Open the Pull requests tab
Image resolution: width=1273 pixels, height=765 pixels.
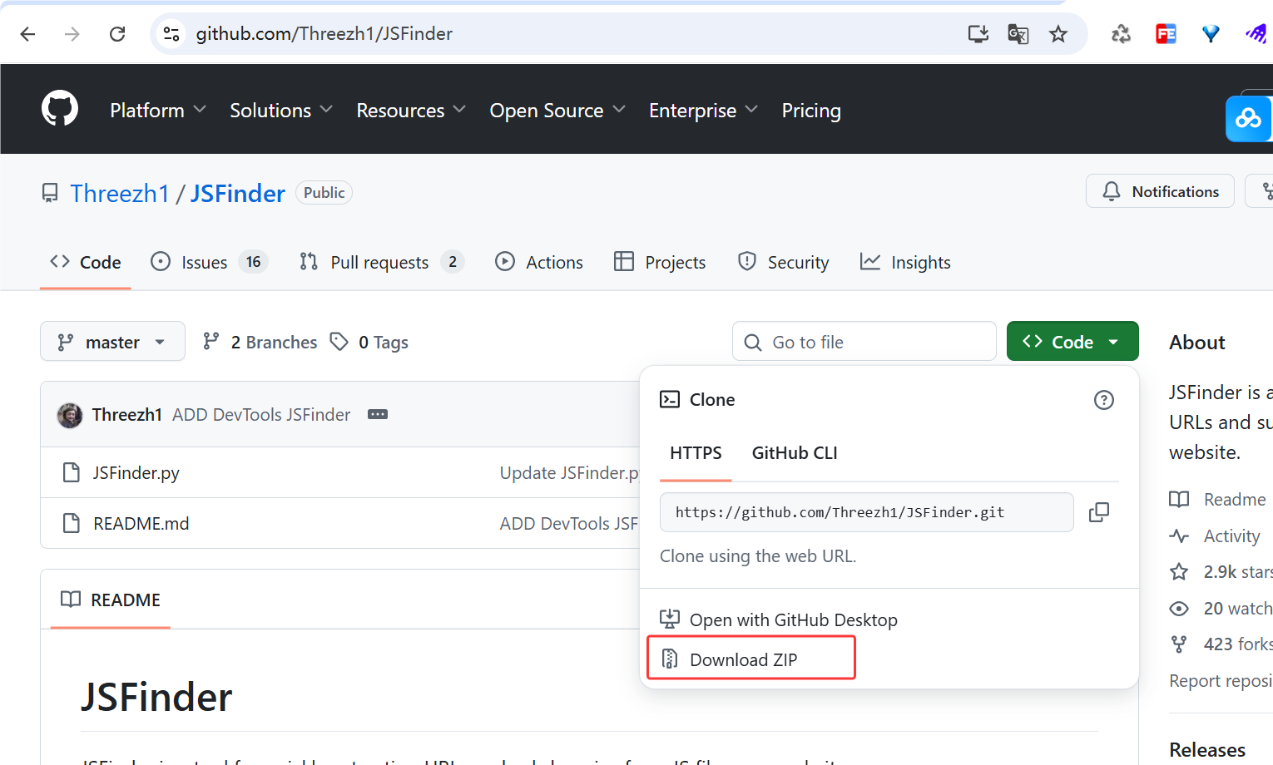tap(381, 263)
